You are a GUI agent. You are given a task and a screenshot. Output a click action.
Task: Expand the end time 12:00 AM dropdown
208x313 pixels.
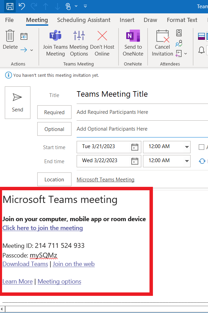coord(187,161)
